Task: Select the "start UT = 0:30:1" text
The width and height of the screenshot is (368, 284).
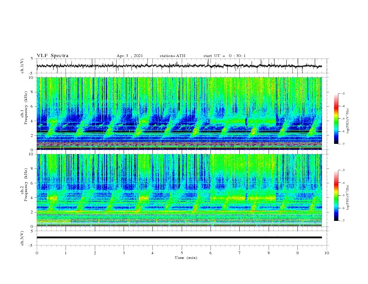Action: 224,56
